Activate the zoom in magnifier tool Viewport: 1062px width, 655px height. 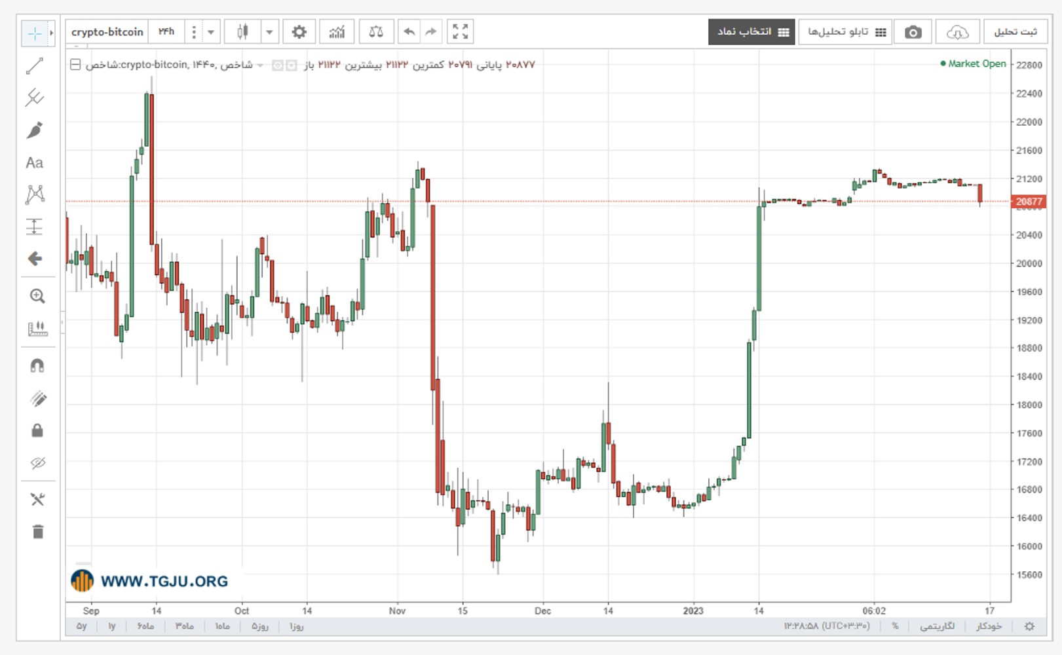point(37,296)
